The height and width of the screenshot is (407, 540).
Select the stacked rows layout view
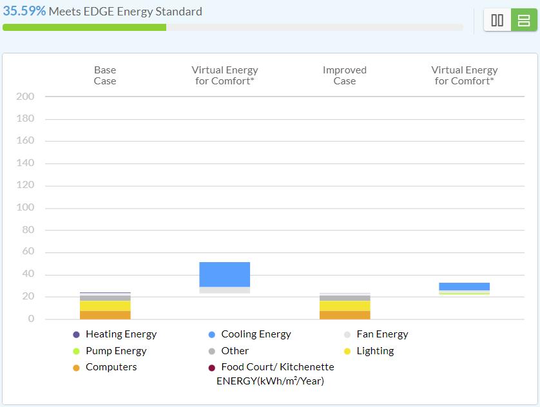click(524, 20)
